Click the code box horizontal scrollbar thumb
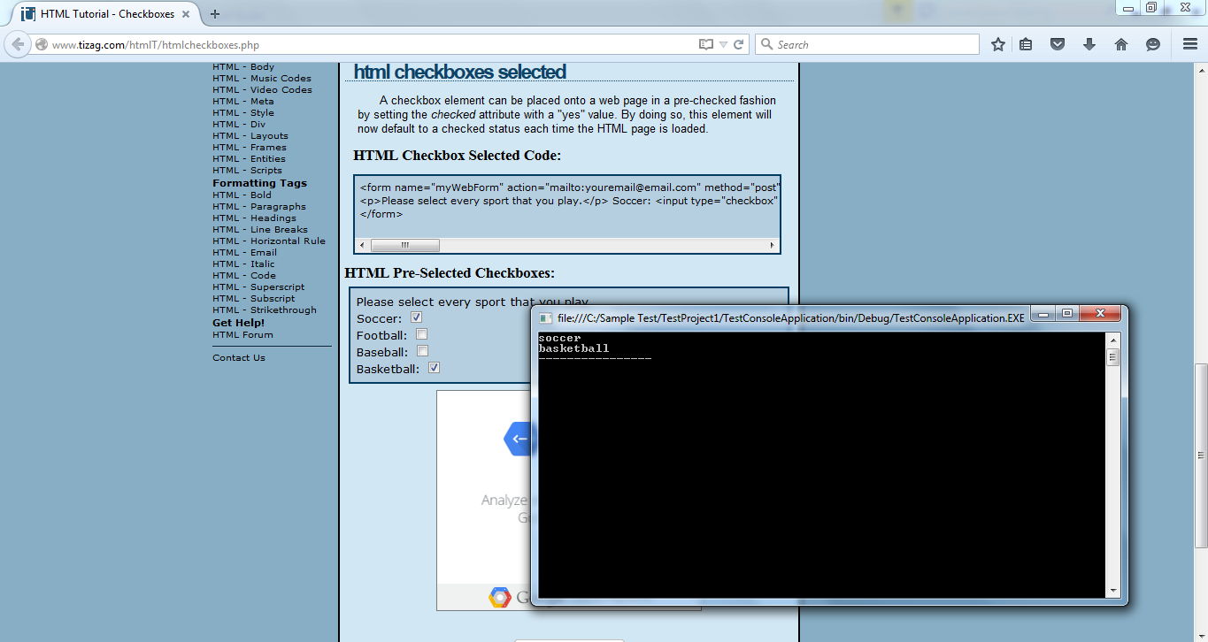 click(x=404, y=245)
